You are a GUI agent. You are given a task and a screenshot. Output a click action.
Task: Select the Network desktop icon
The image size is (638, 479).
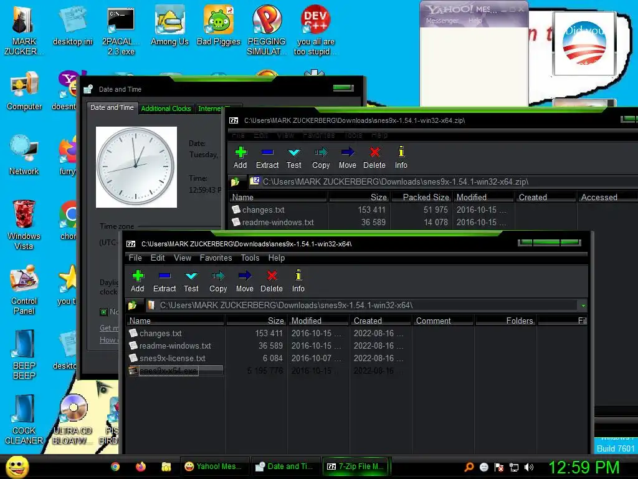[24, 155]
